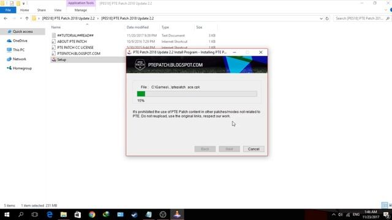Switch to details view layout icon
Viewport: 392px width, 220px height.
pos(385,205)
